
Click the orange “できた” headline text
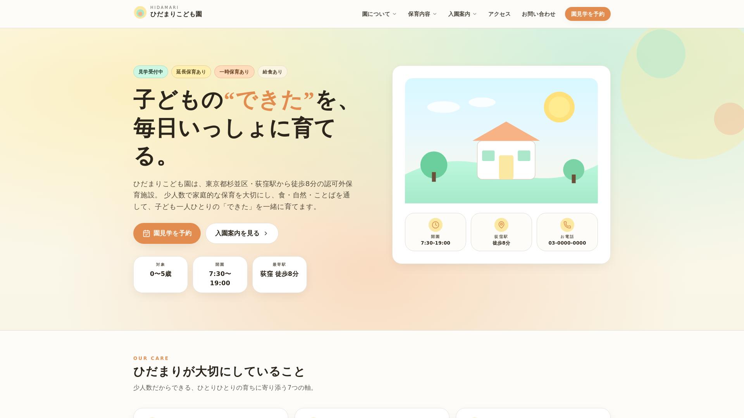point(269,100)
